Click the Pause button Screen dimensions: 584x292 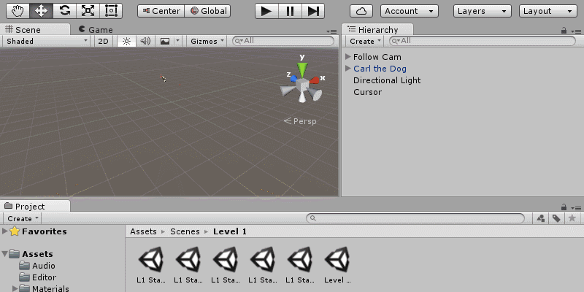pyautogui.click(x=290, y=11)
